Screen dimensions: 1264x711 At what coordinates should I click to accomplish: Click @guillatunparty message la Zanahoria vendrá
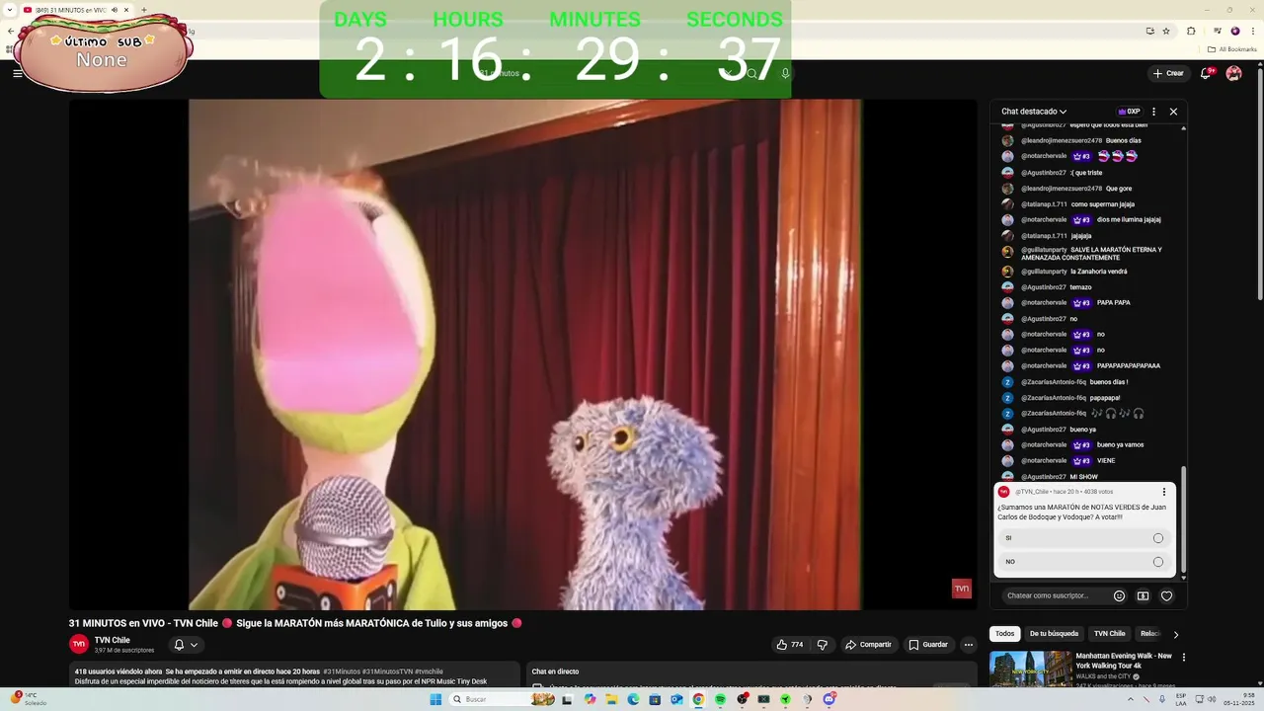click(1099, 272)
